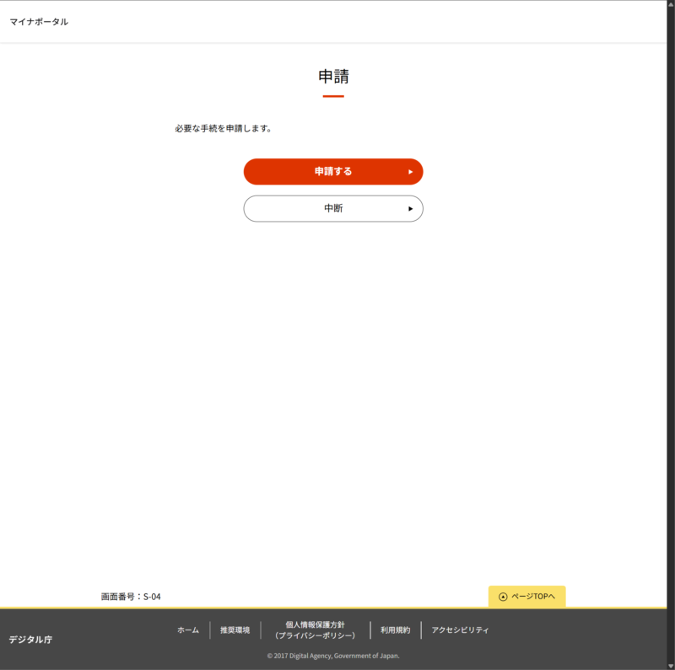
Task: Click the arrow icon on 中断 button
Action: coord(410,209)
